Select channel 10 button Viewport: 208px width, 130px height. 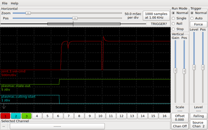pyautogui.click(x=100, y=116)
